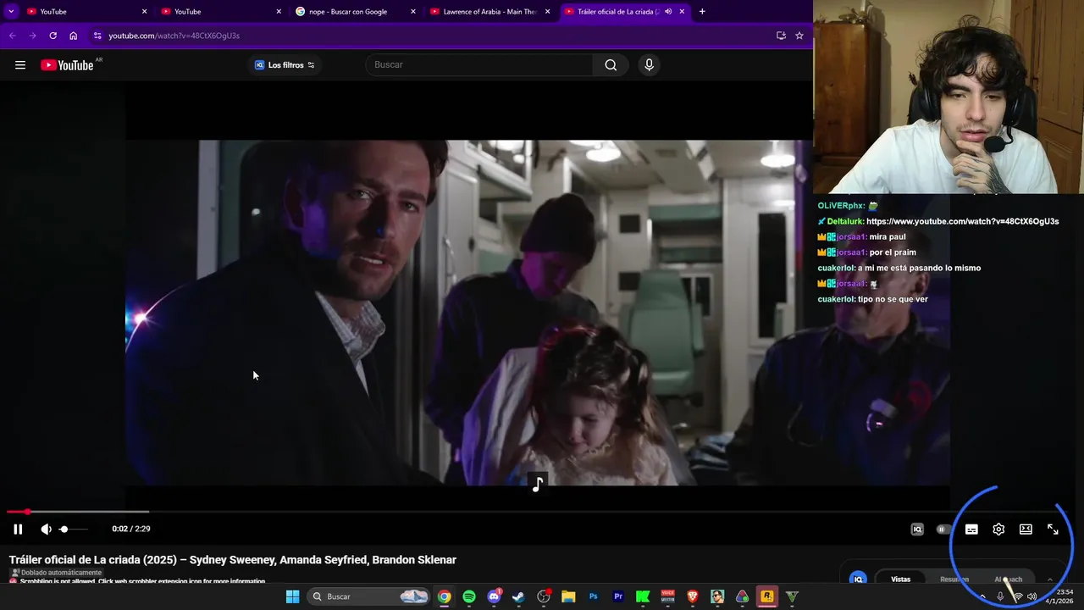Screen dimensions: 1084x610
Task: Go back in browser history
Action: click(12, 36)
